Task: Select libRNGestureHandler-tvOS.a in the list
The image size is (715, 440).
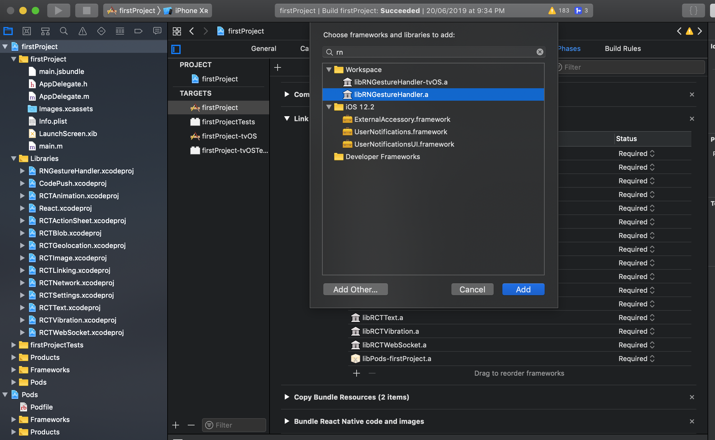Action: [401, 82]
